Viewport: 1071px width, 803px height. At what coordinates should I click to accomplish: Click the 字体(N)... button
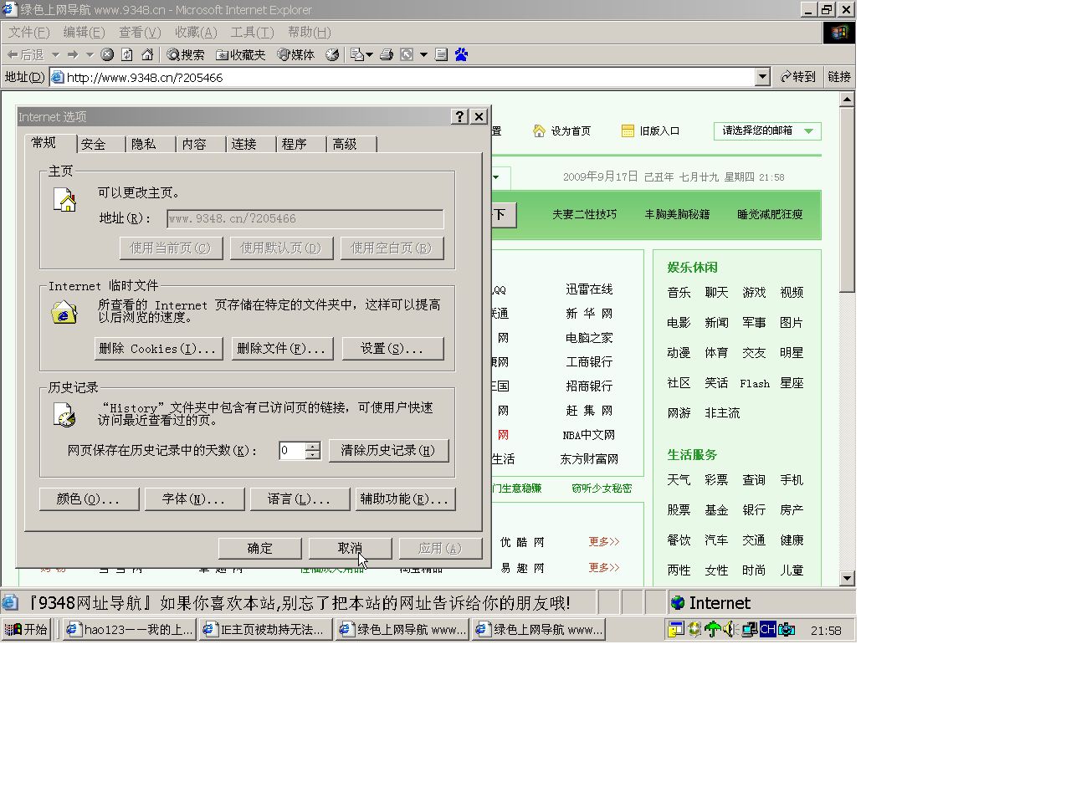point(193,499)
